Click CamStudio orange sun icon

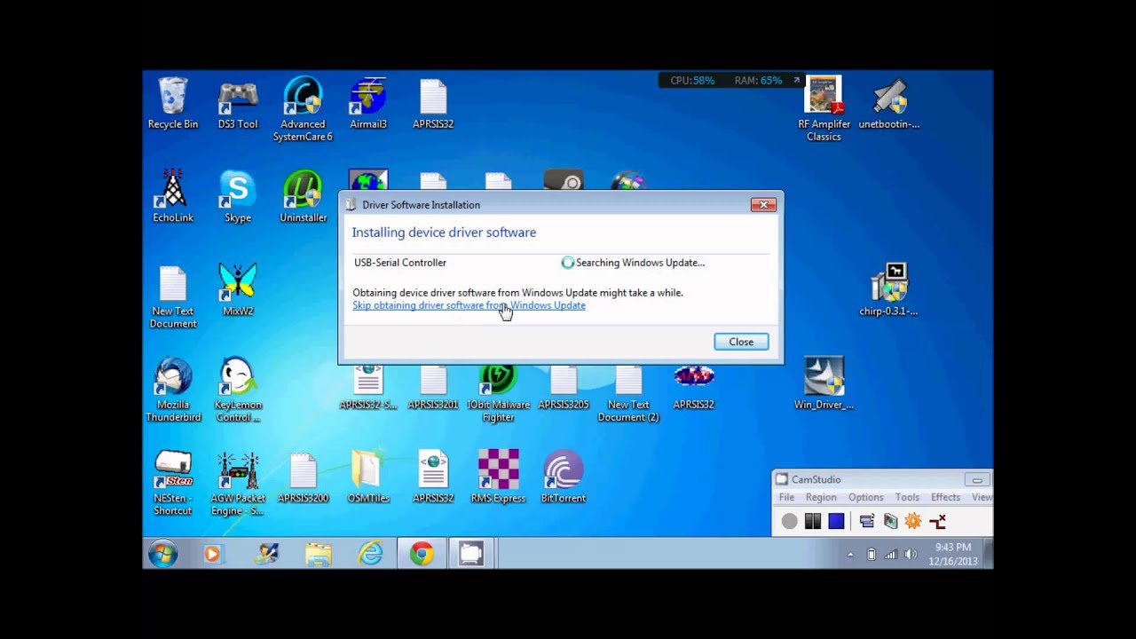[913, 522]
